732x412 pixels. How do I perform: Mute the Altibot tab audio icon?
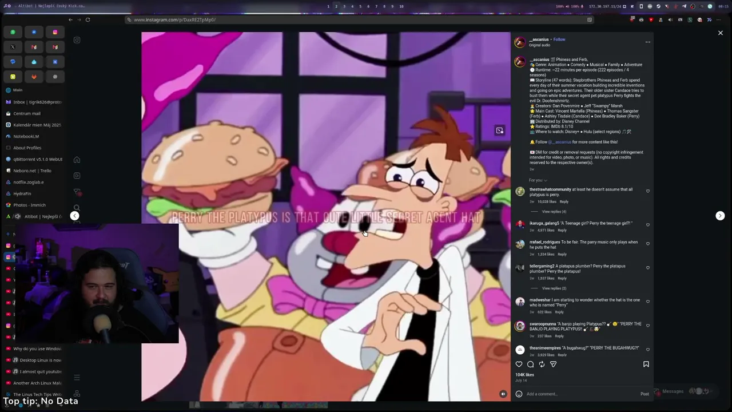point(17,216)
